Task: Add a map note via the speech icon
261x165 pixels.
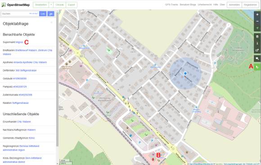Action: pos(257,58)
